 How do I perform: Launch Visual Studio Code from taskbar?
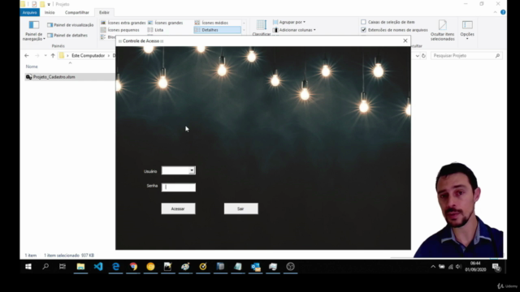(98, 267)
